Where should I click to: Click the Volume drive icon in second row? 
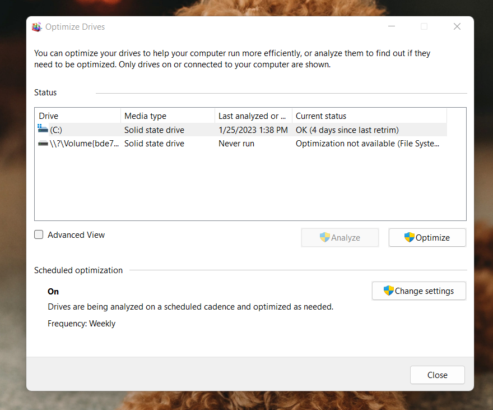coord(43,144)
